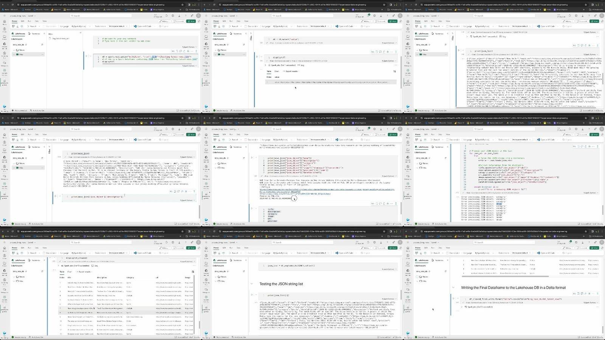The height and width of the screenshot is (340, 605).
Task: Switch to Chart tab in display(df) value output
Action: pos(276,71)
